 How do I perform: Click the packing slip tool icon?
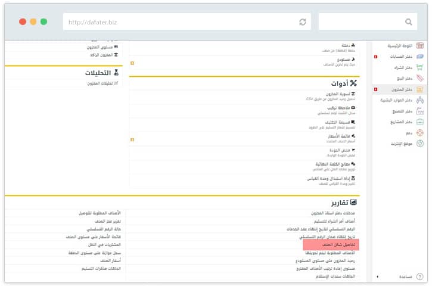pos(353,122)
